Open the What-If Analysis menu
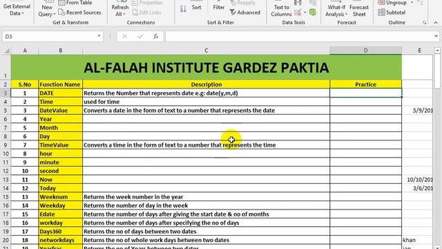 336,10
